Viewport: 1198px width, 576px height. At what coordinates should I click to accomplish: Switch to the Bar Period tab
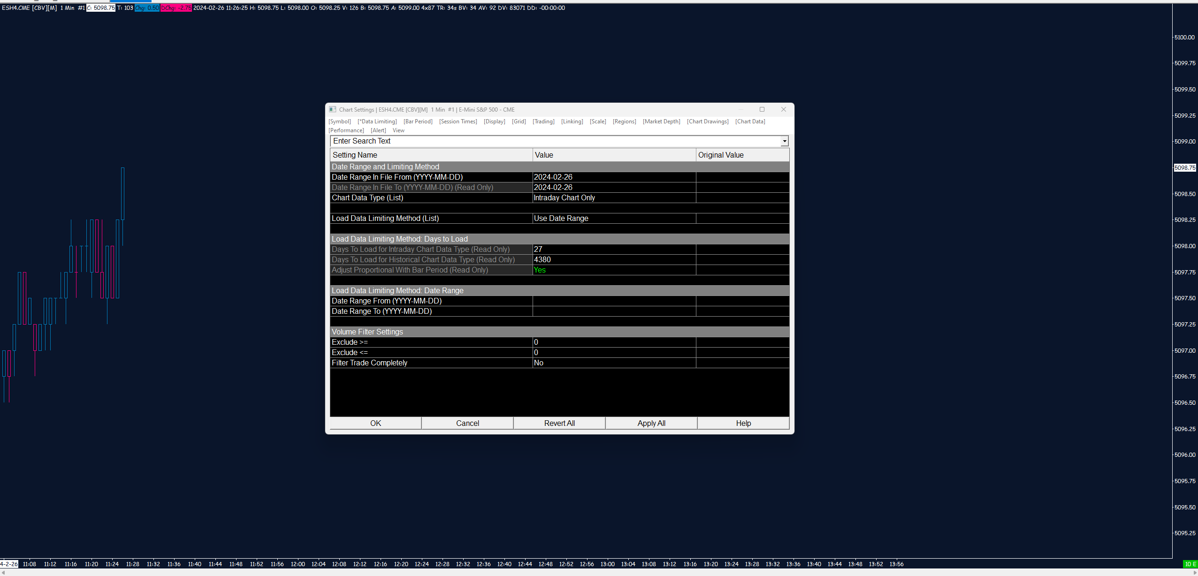pyautogui.click(x=418, y=121)
